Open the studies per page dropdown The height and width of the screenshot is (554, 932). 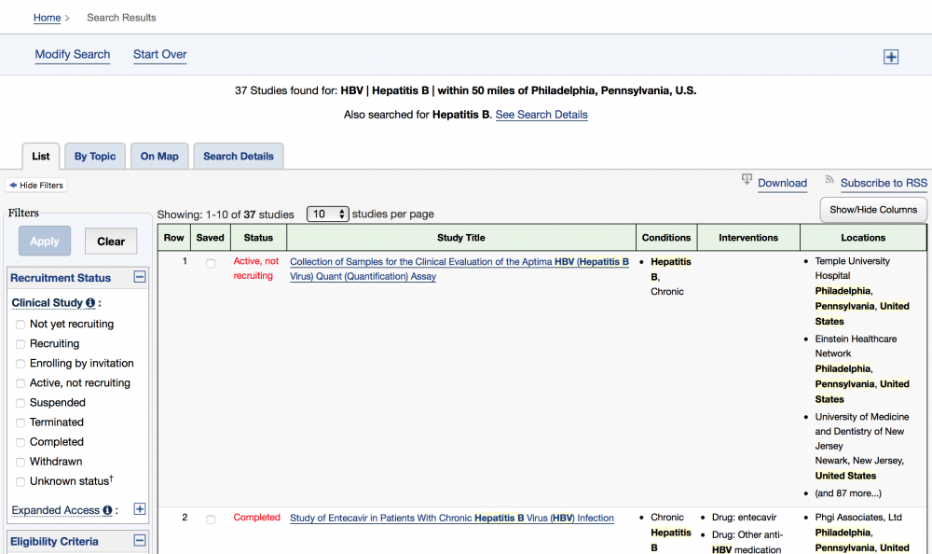point(327,214)
